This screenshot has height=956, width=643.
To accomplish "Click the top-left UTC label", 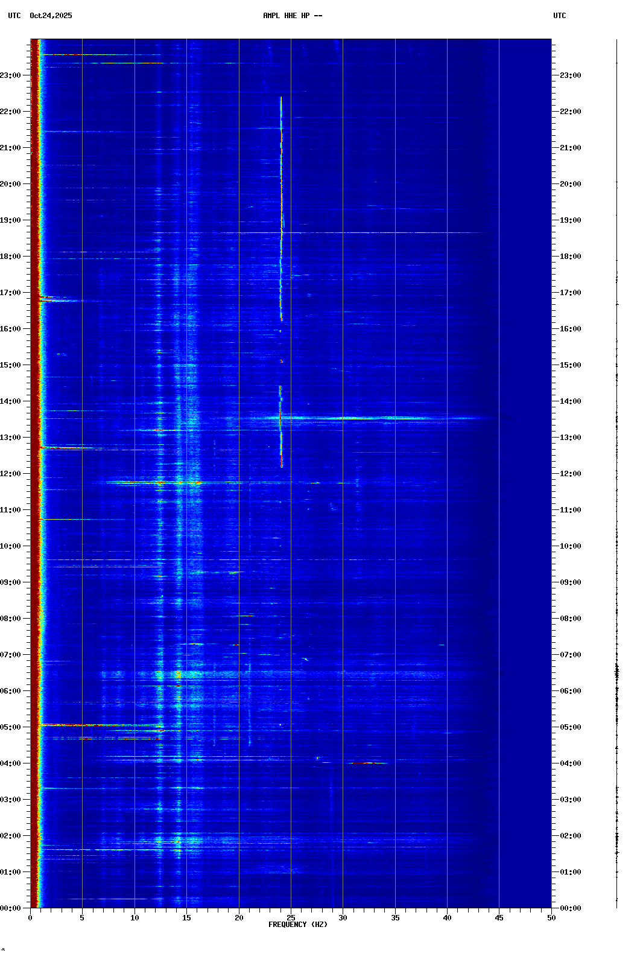I will pyautogui.click(x=14, y=16).
